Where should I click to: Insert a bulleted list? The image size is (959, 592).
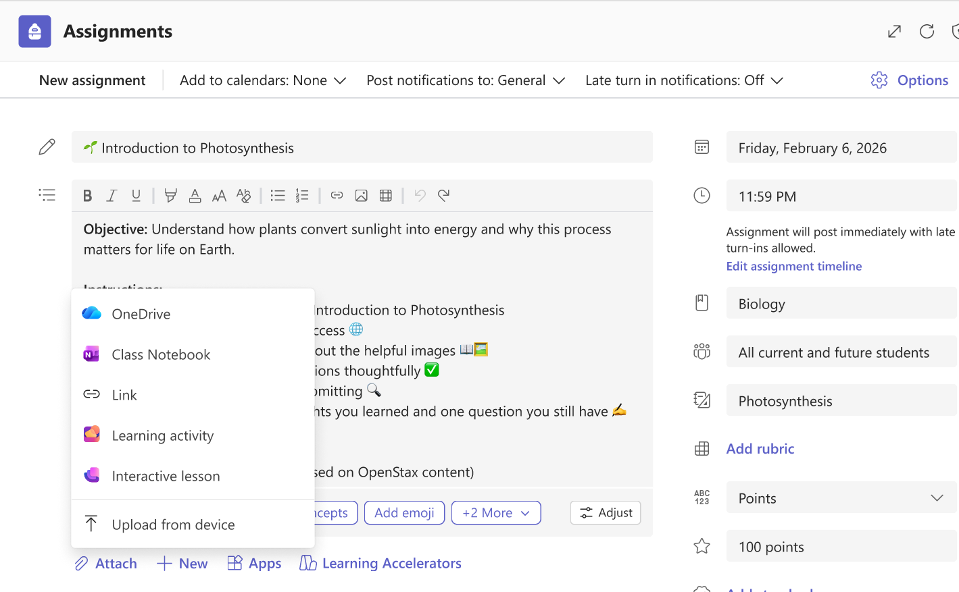tap(278, 196)
